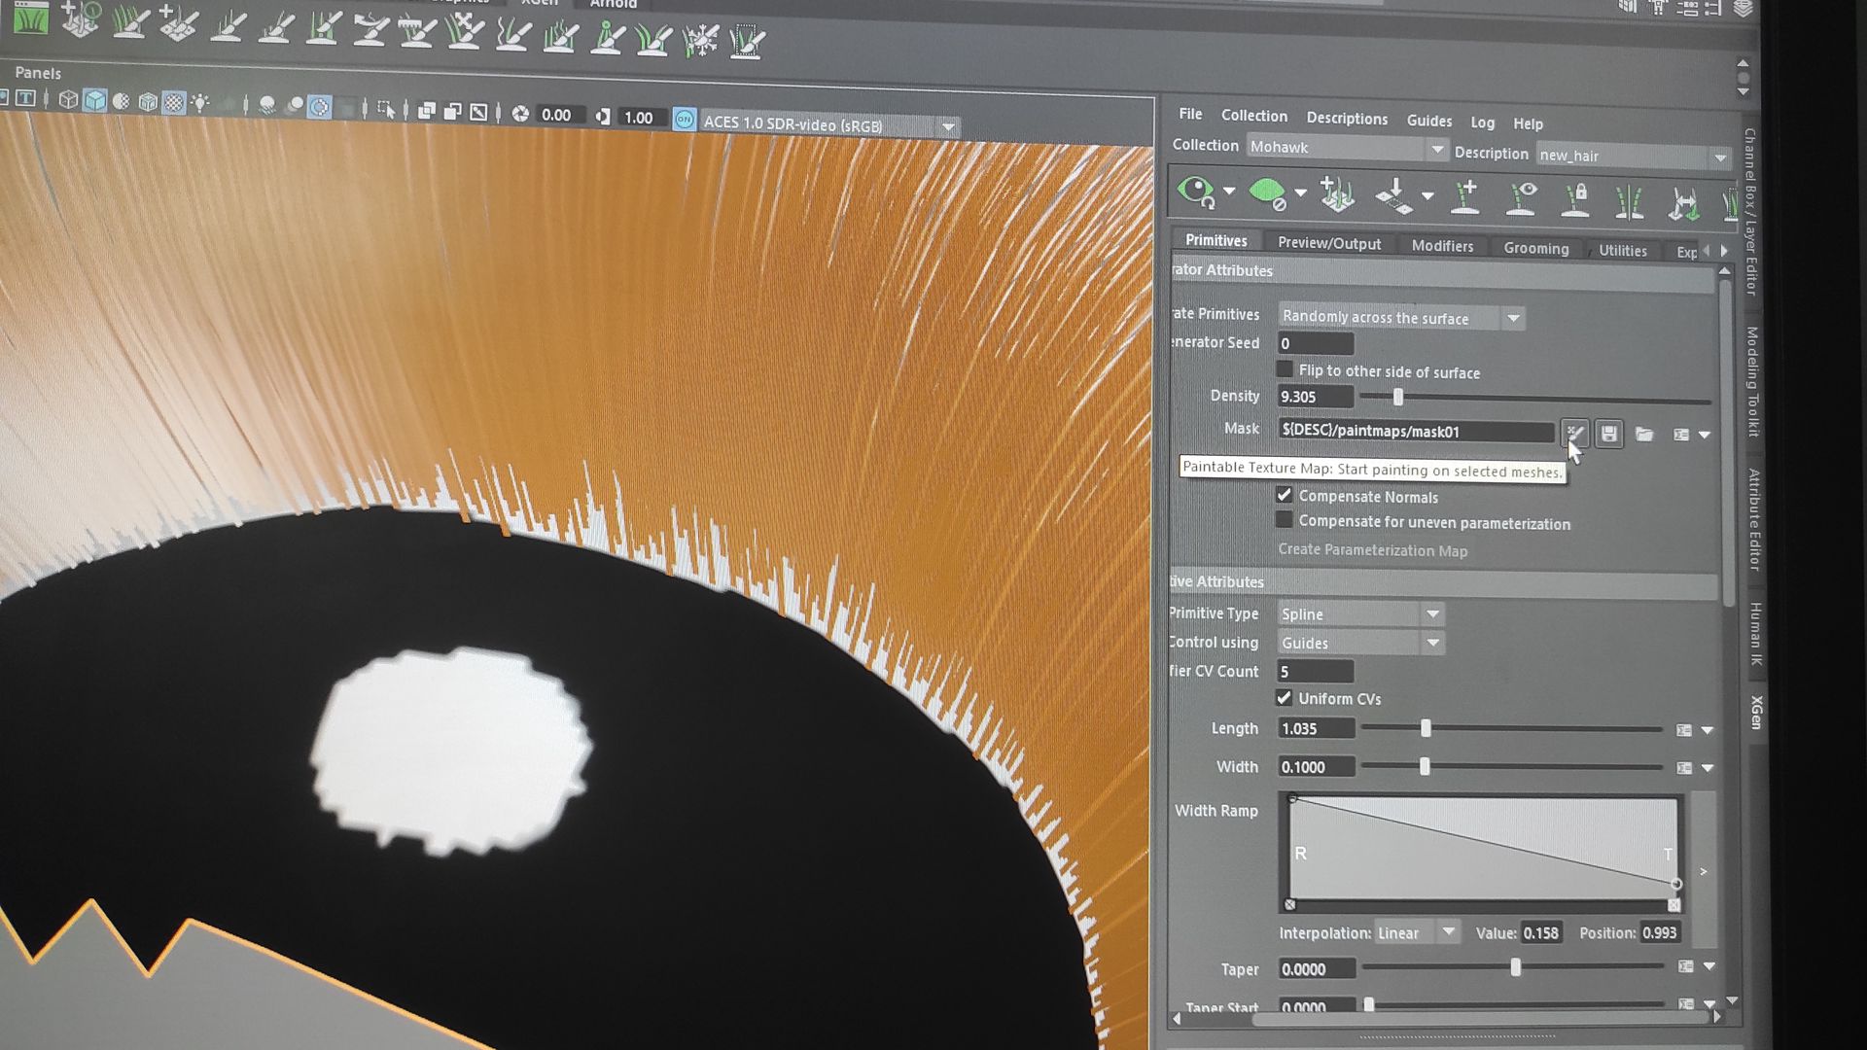The image size is (1867, 1050).
Task: Select the guide visibility toggle icon
Action: (x=1521, y=198)
